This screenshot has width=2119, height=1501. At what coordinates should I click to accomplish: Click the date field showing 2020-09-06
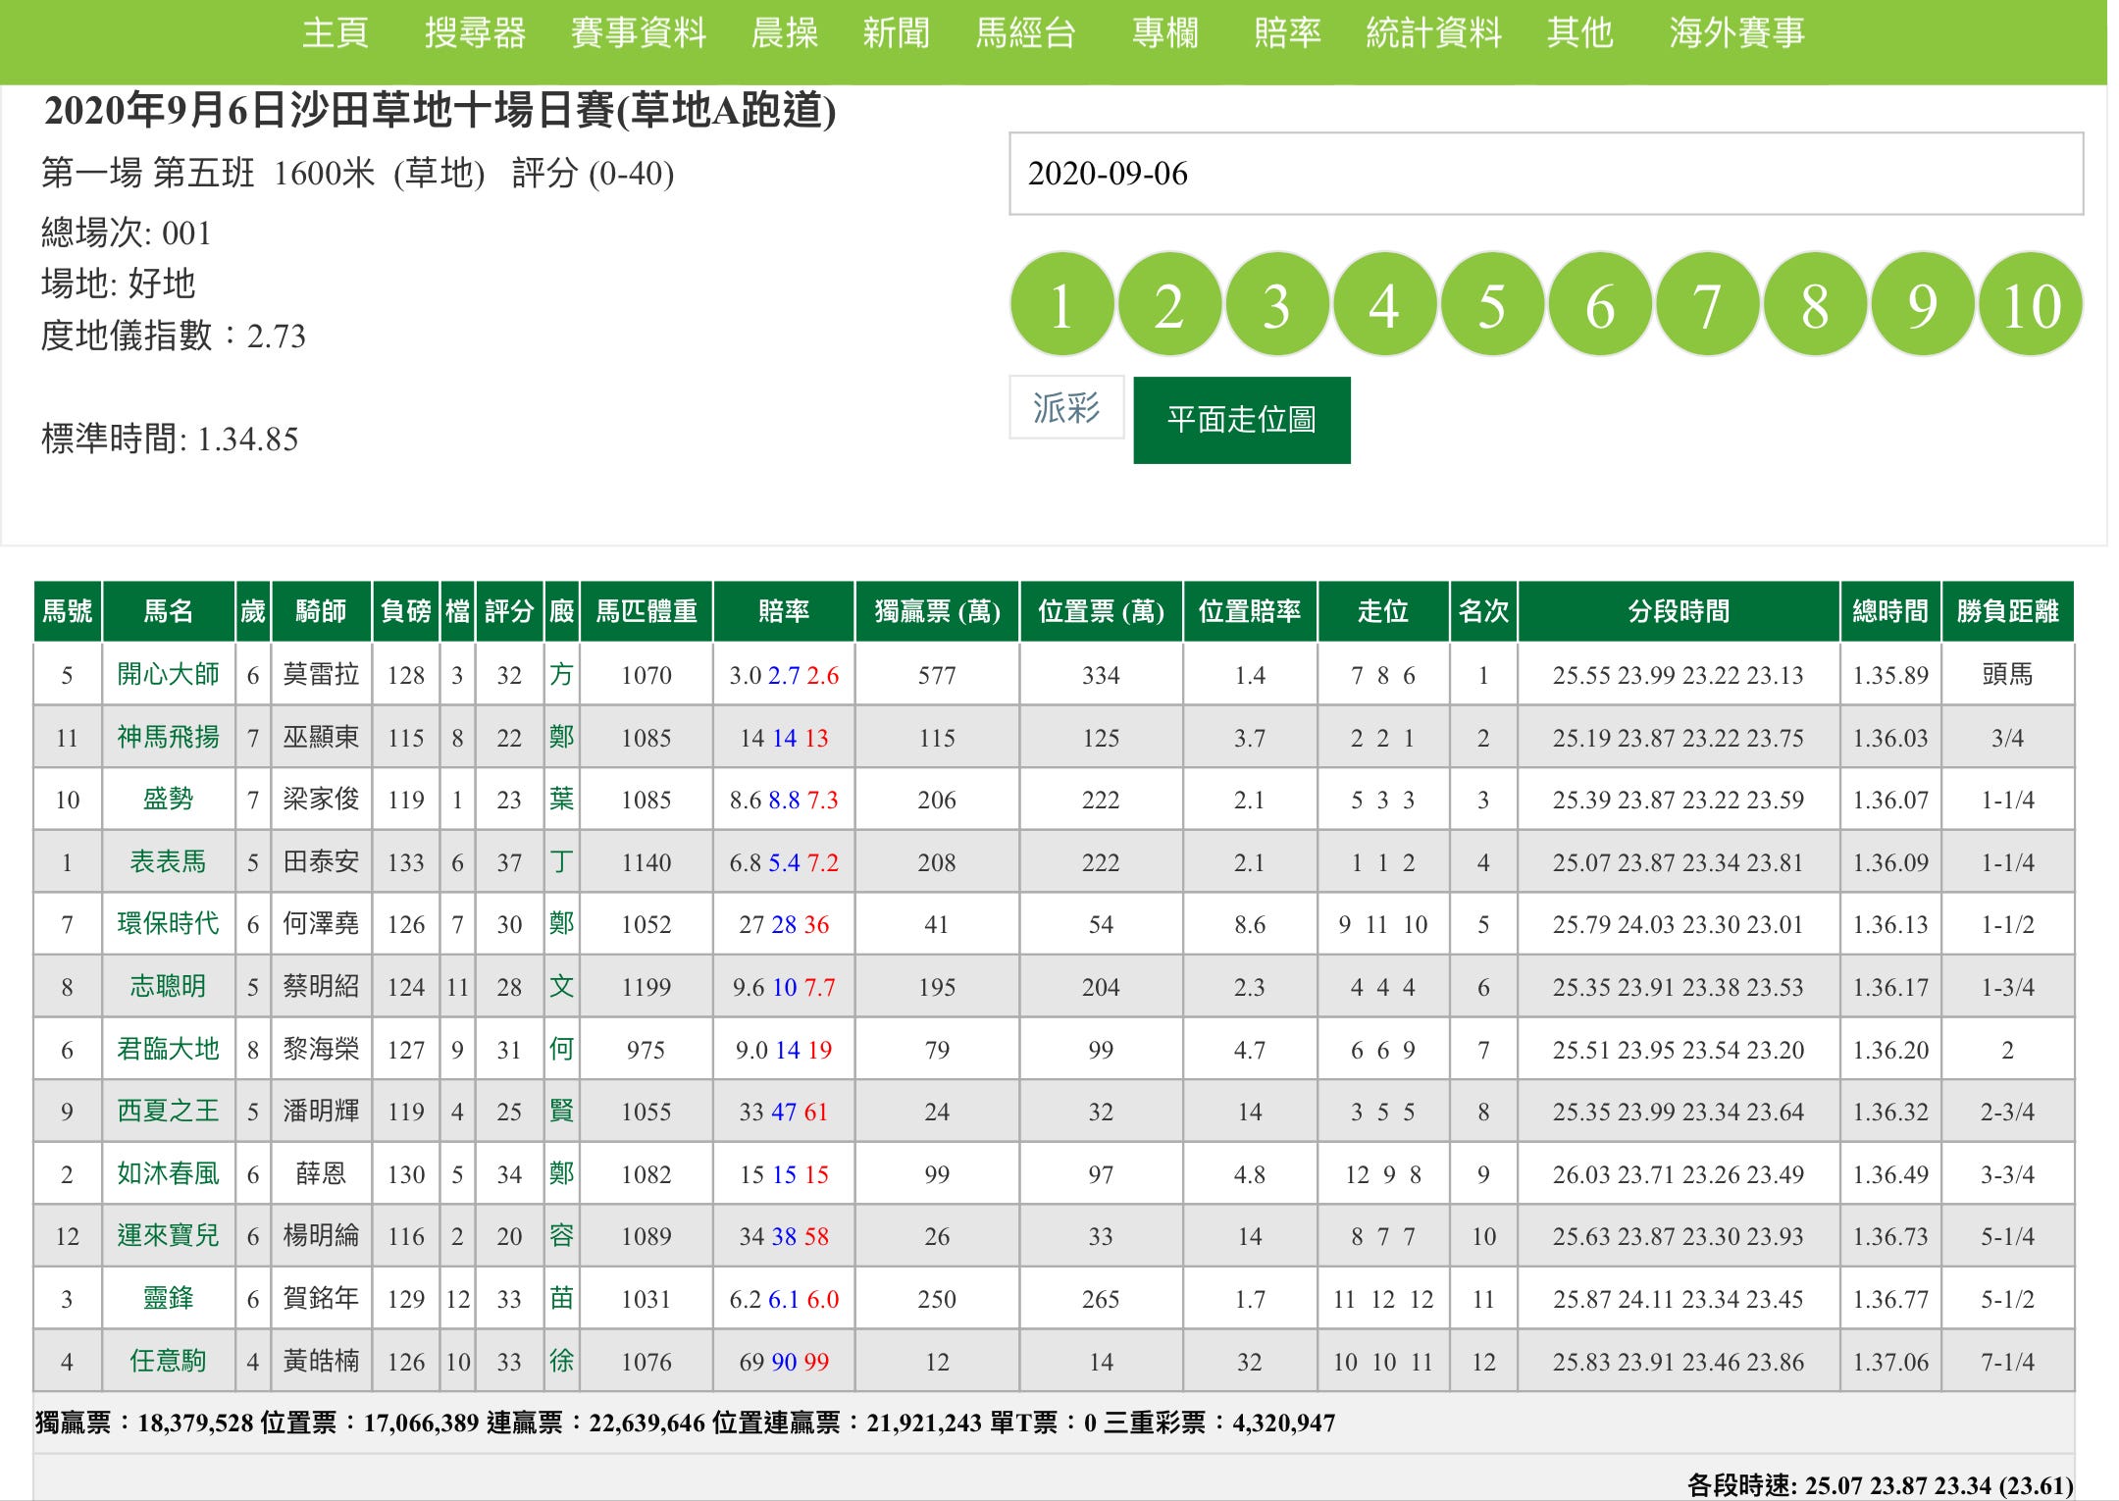[1545, 174]
